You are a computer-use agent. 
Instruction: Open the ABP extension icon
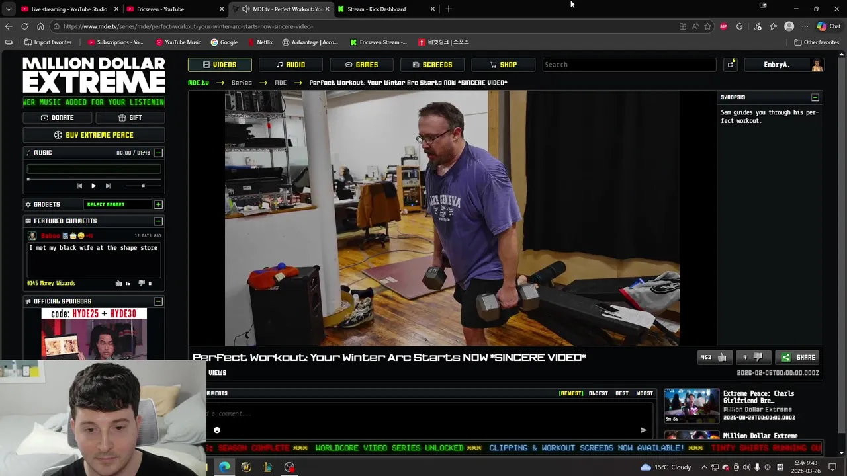pos(723,26)
